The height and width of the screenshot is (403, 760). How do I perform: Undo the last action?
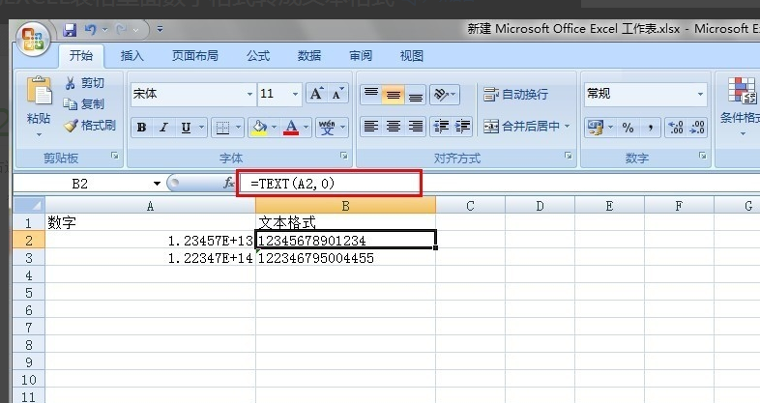[x=90, y=30]
